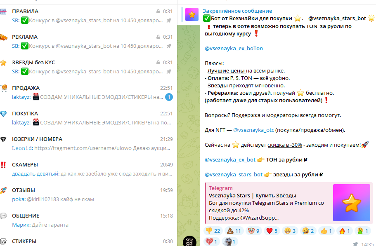
Task: Click the megaphone icon of РЕКЛАМА
Action: (x=3, y=37)
